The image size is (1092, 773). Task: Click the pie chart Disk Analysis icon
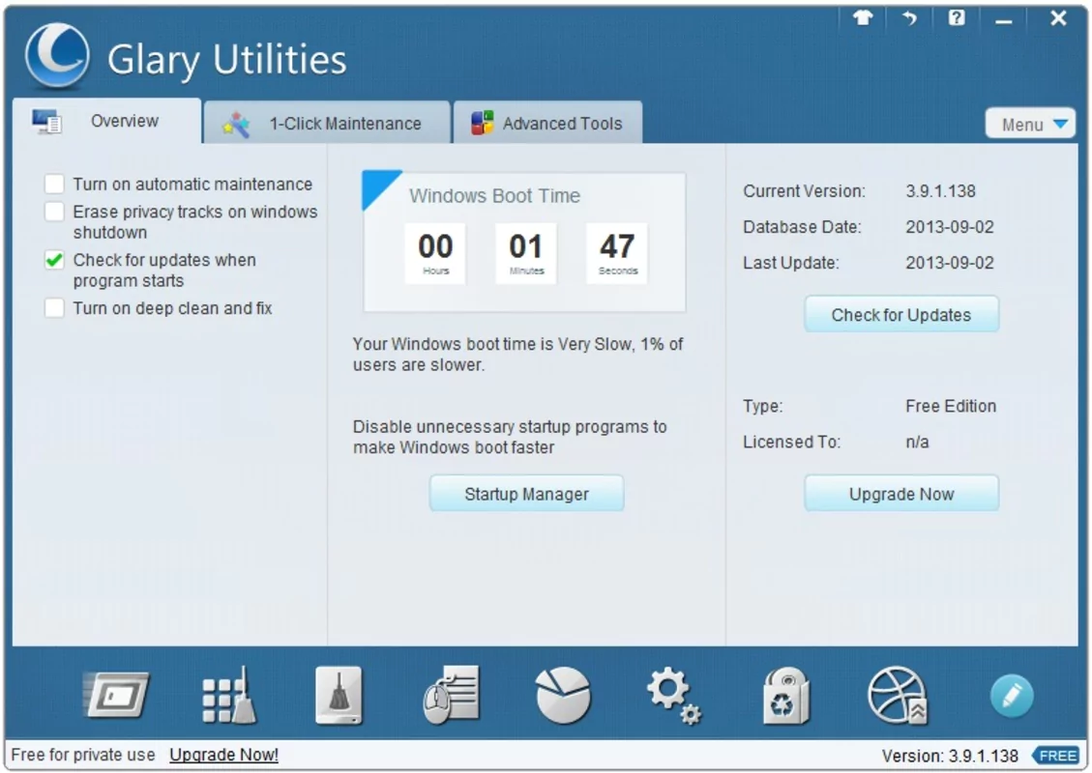[563, 698]
